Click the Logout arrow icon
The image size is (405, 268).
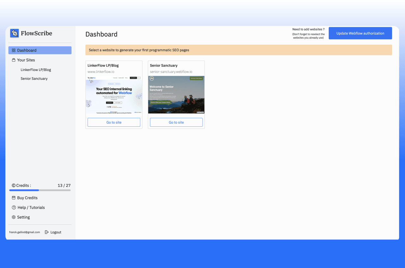[x=47, y=232]
